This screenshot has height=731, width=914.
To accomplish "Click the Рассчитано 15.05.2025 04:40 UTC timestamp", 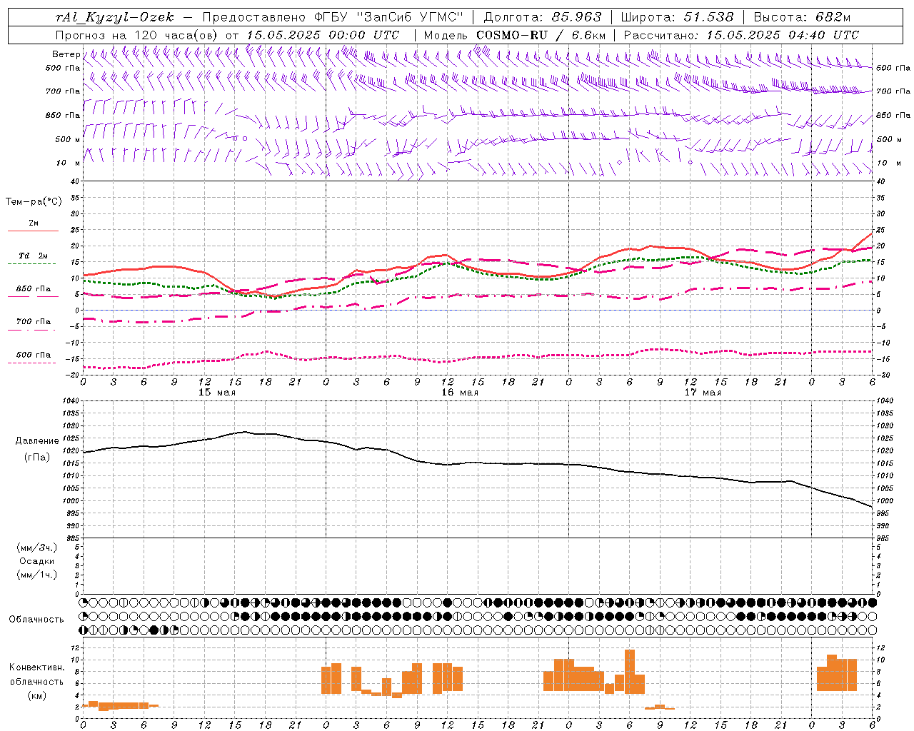I will (741, 35).
